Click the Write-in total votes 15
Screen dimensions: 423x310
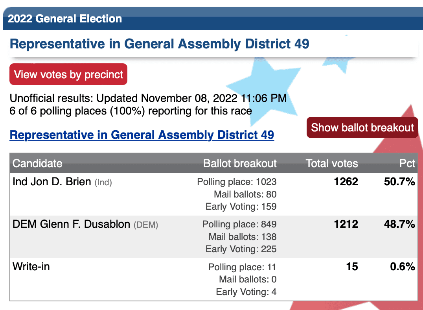coord(352,266)
